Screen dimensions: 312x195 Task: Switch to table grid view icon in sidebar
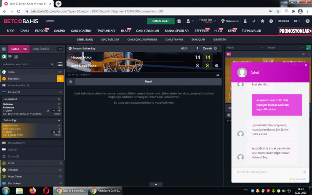tap(16, 57)
